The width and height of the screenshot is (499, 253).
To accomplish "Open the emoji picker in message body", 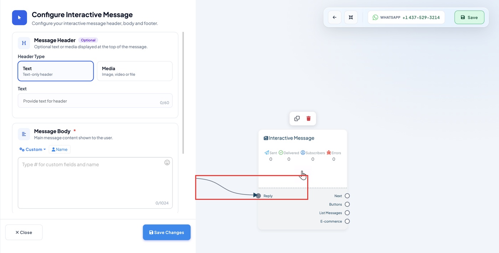I will tap(167, 162).
